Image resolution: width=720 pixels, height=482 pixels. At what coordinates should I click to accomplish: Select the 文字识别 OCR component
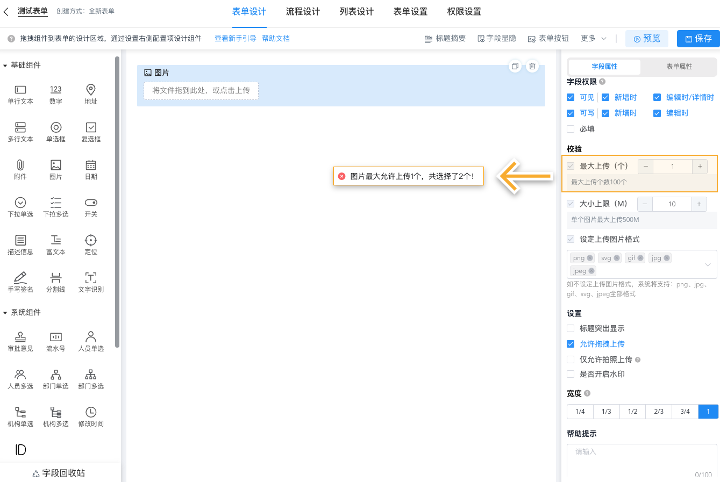90,282
